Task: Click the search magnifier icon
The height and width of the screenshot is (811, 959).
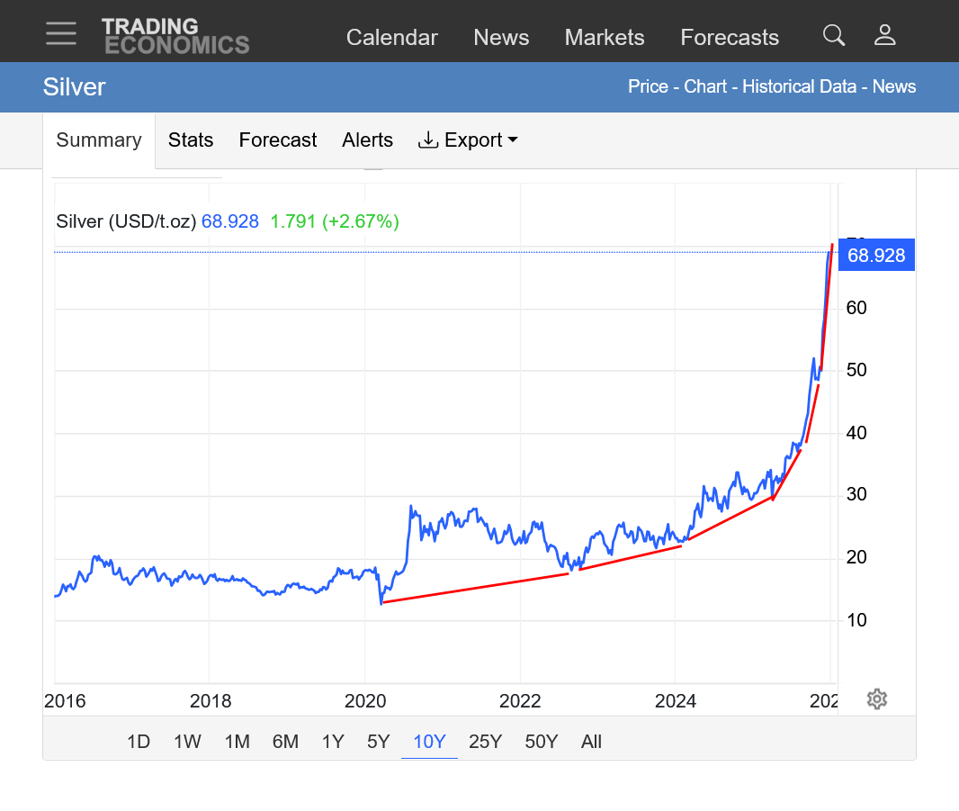Action: [x=834, y=35]
